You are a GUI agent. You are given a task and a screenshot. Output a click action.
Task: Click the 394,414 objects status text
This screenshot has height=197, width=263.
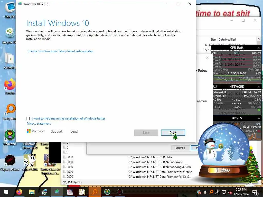tap(71, 182)
